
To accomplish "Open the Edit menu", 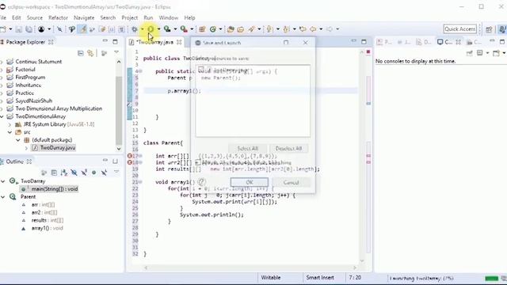I will click(17, 17).
